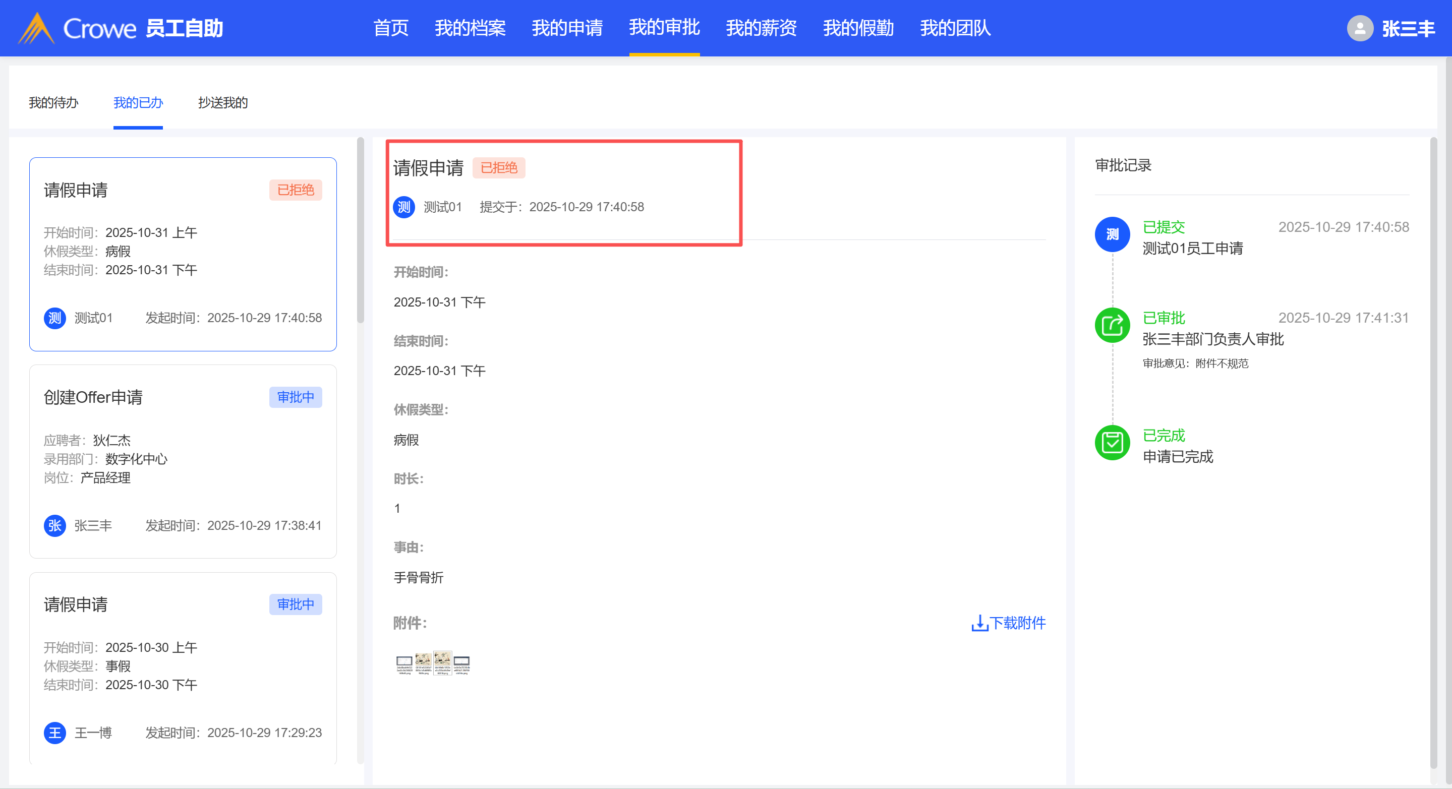
Task: Click 王一博's blue avatar circle
Action: pos(54,733)
